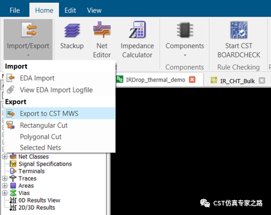
Task: Open 2D/3D Results in the tree
Action: [37, 208]
